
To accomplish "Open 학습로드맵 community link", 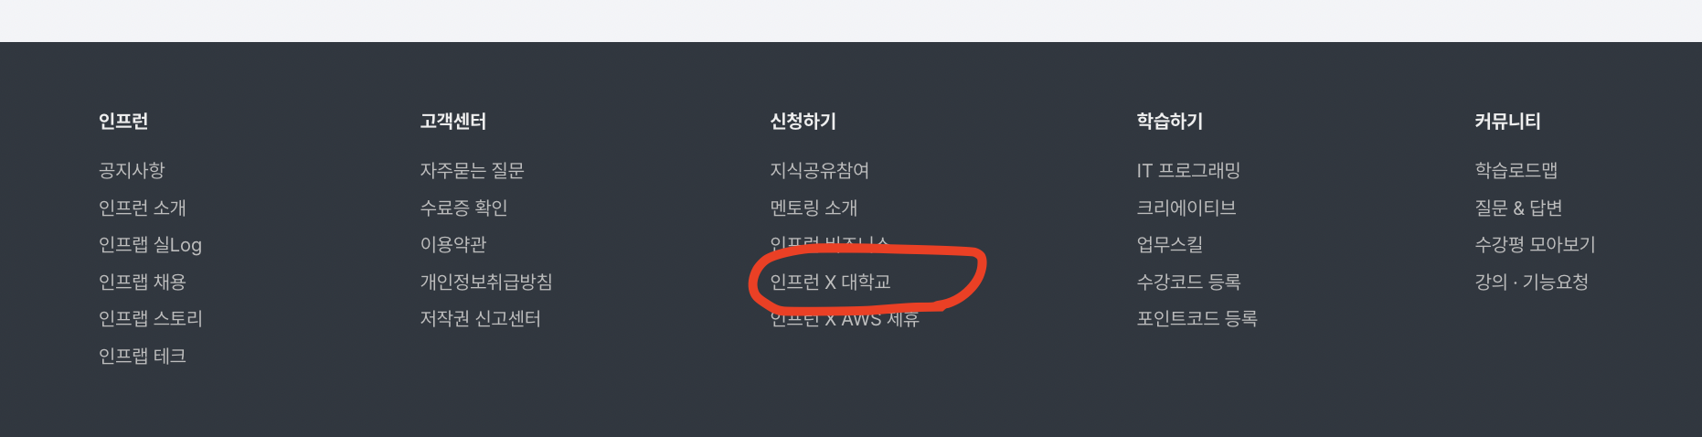I will [x=1516, y=170].
